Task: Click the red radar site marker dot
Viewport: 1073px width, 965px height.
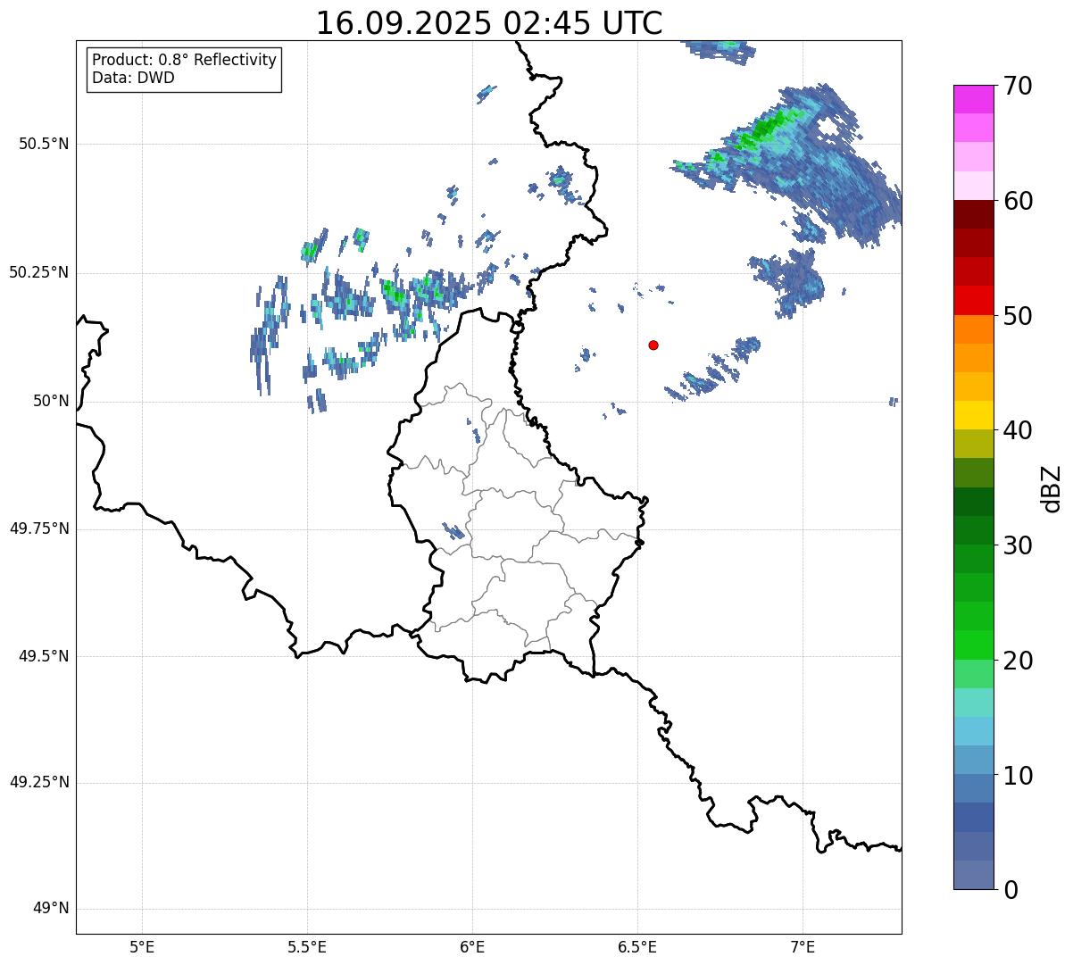Action: [653, 345]
